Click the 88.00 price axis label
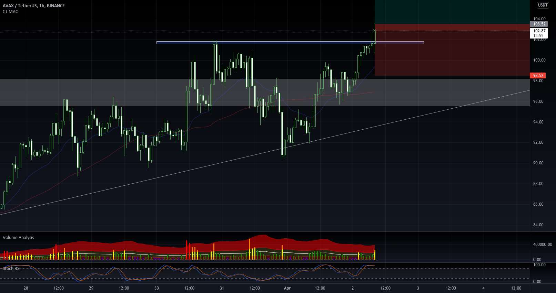The width and height of the screenshot is (556, 293). [x=538, y=184]
